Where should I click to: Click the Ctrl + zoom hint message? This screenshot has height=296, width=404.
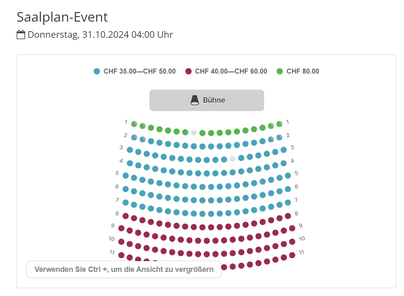tap(124, 269)
